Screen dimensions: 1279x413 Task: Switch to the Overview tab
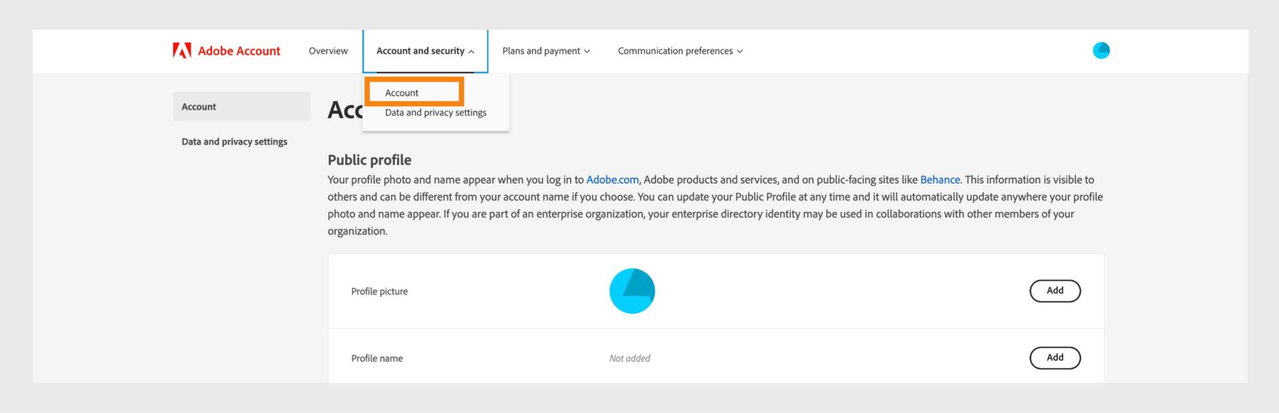(x=328, y=51)
